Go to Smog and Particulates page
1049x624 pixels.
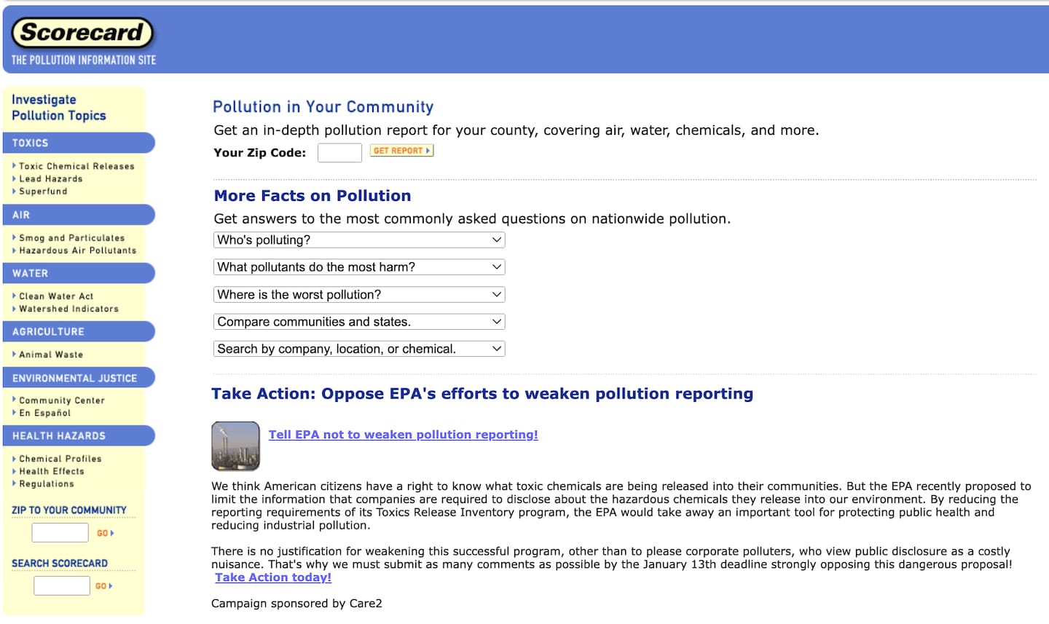(x=71, y=238)
